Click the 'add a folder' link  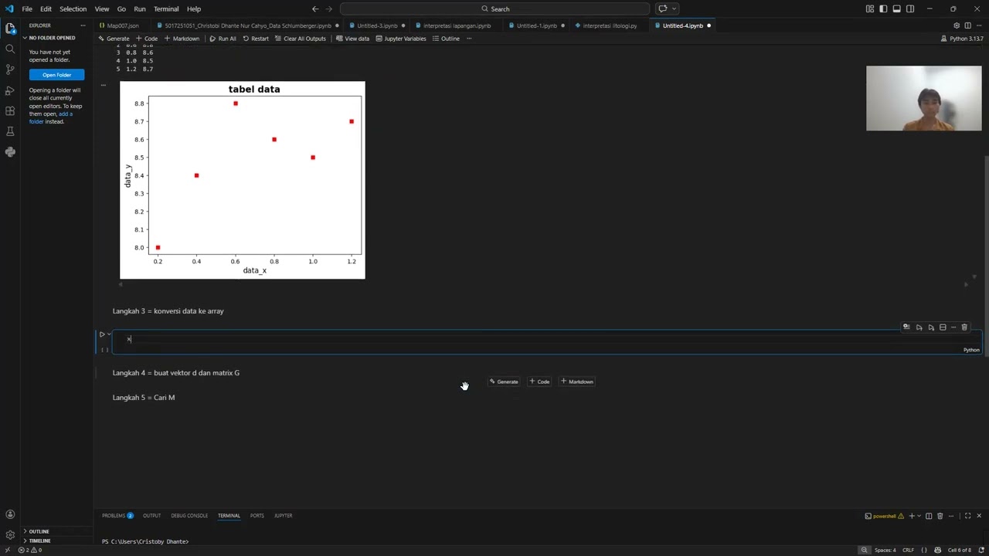pos(51,117)
